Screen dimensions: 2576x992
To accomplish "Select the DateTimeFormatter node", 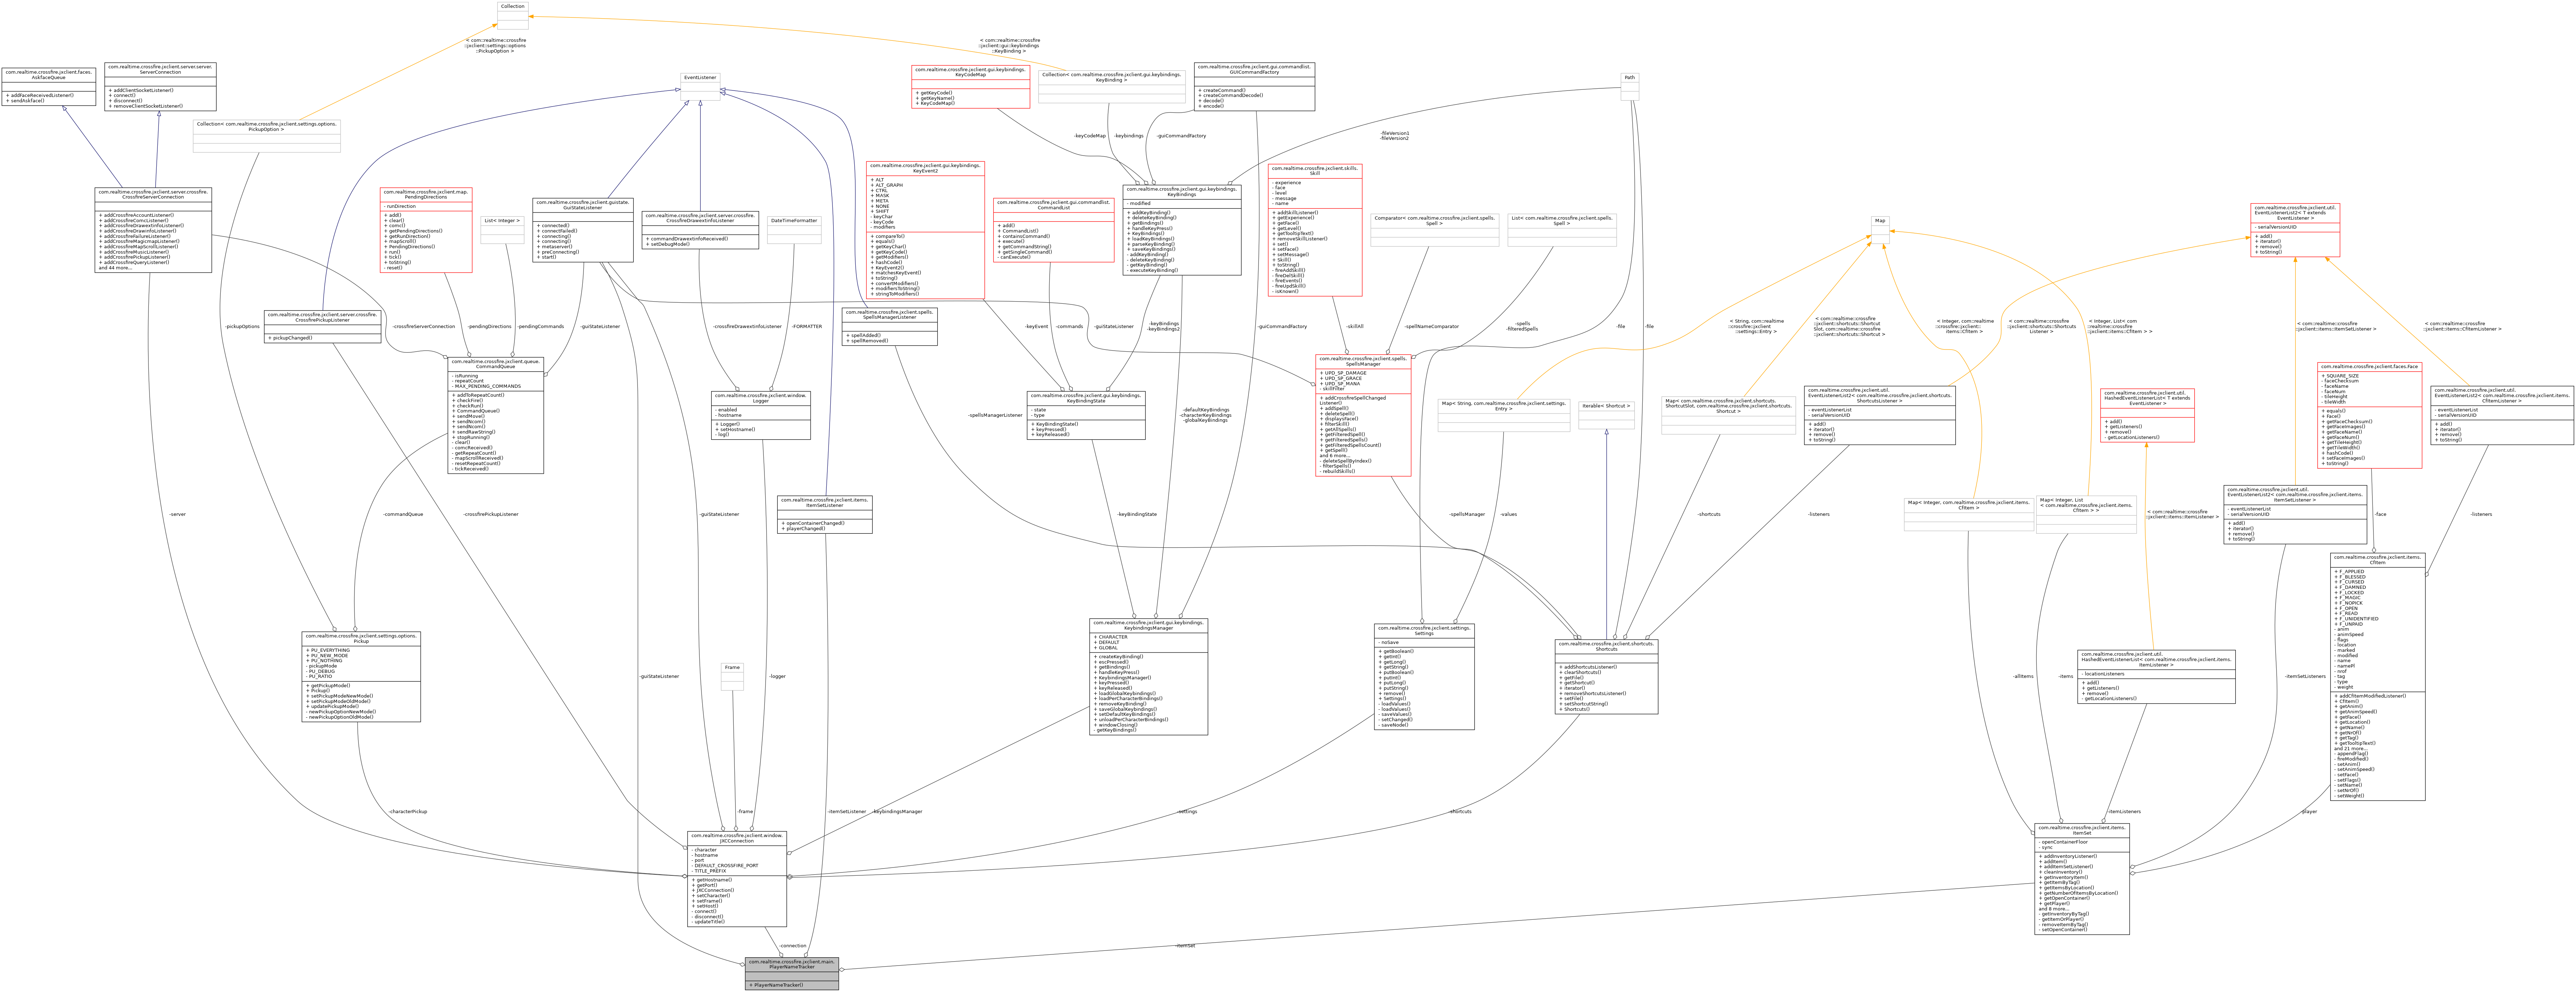I will [794, 230].
